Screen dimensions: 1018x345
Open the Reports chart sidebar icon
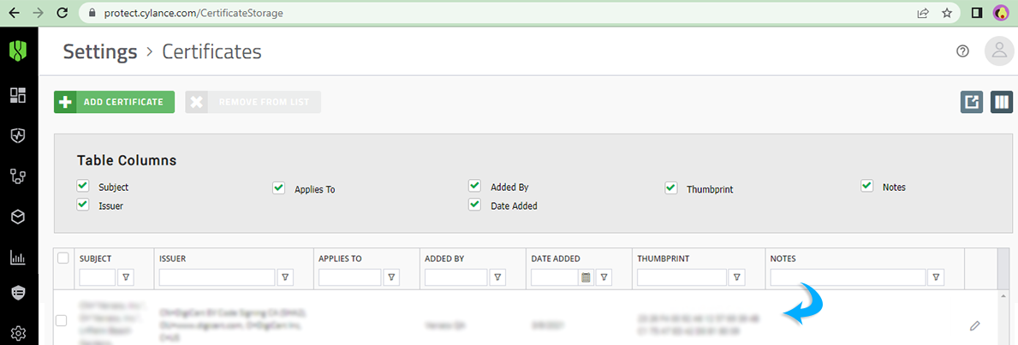18,258
